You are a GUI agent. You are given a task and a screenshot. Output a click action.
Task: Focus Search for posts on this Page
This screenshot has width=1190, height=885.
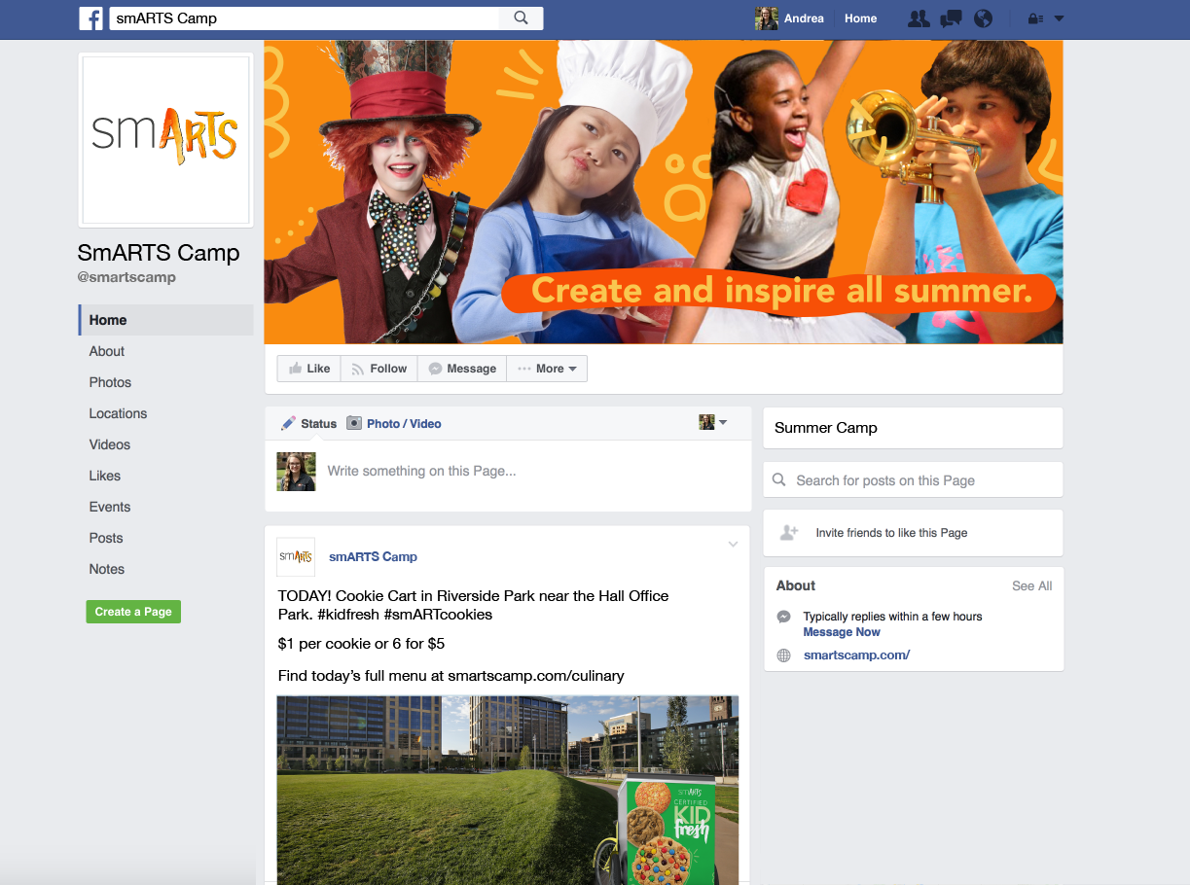[x=913, y=480]
